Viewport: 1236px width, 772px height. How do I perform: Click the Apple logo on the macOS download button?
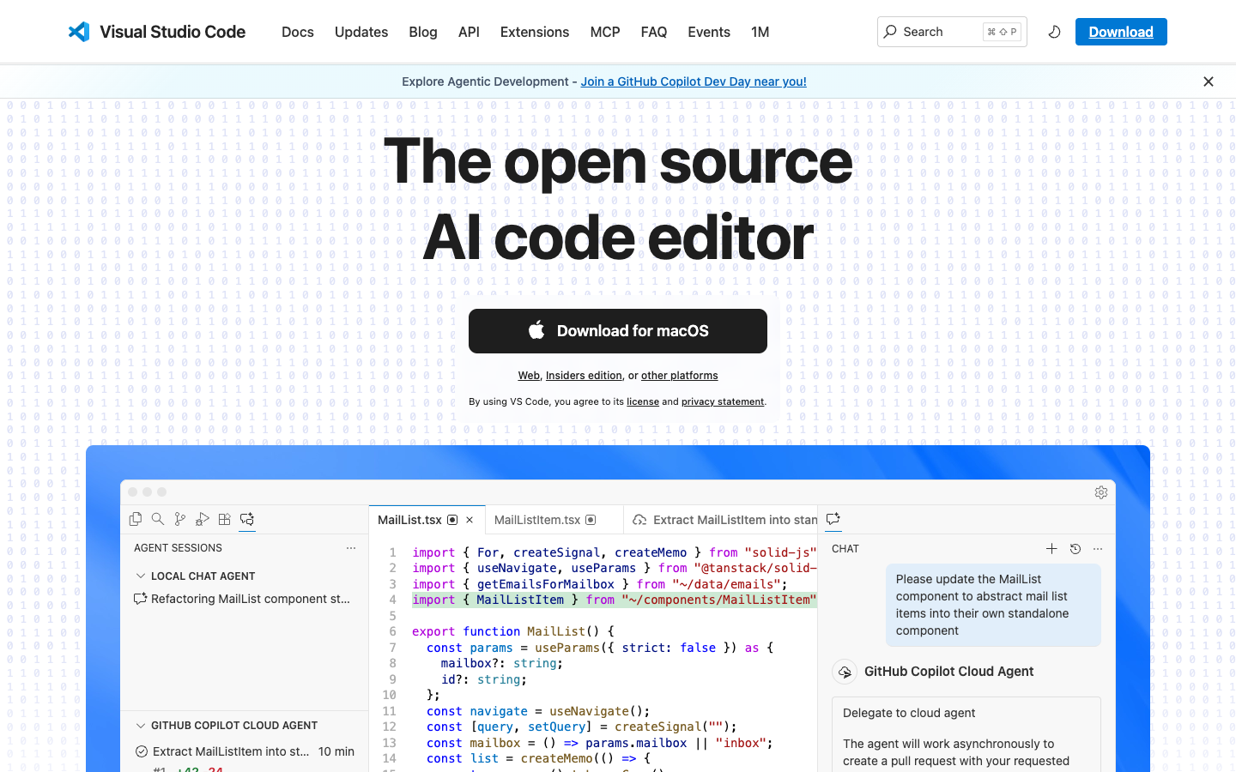pyautogui.click(x=536, y=330)
